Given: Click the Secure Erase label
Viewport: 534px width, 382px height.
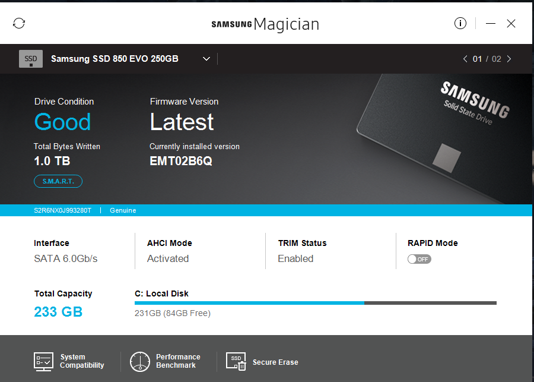Looking at the screenshot, I should pos(275,362).
